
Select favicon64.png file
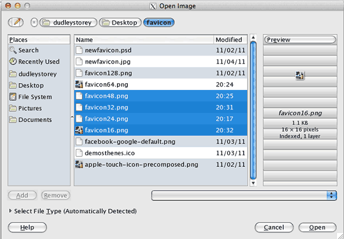161,84
